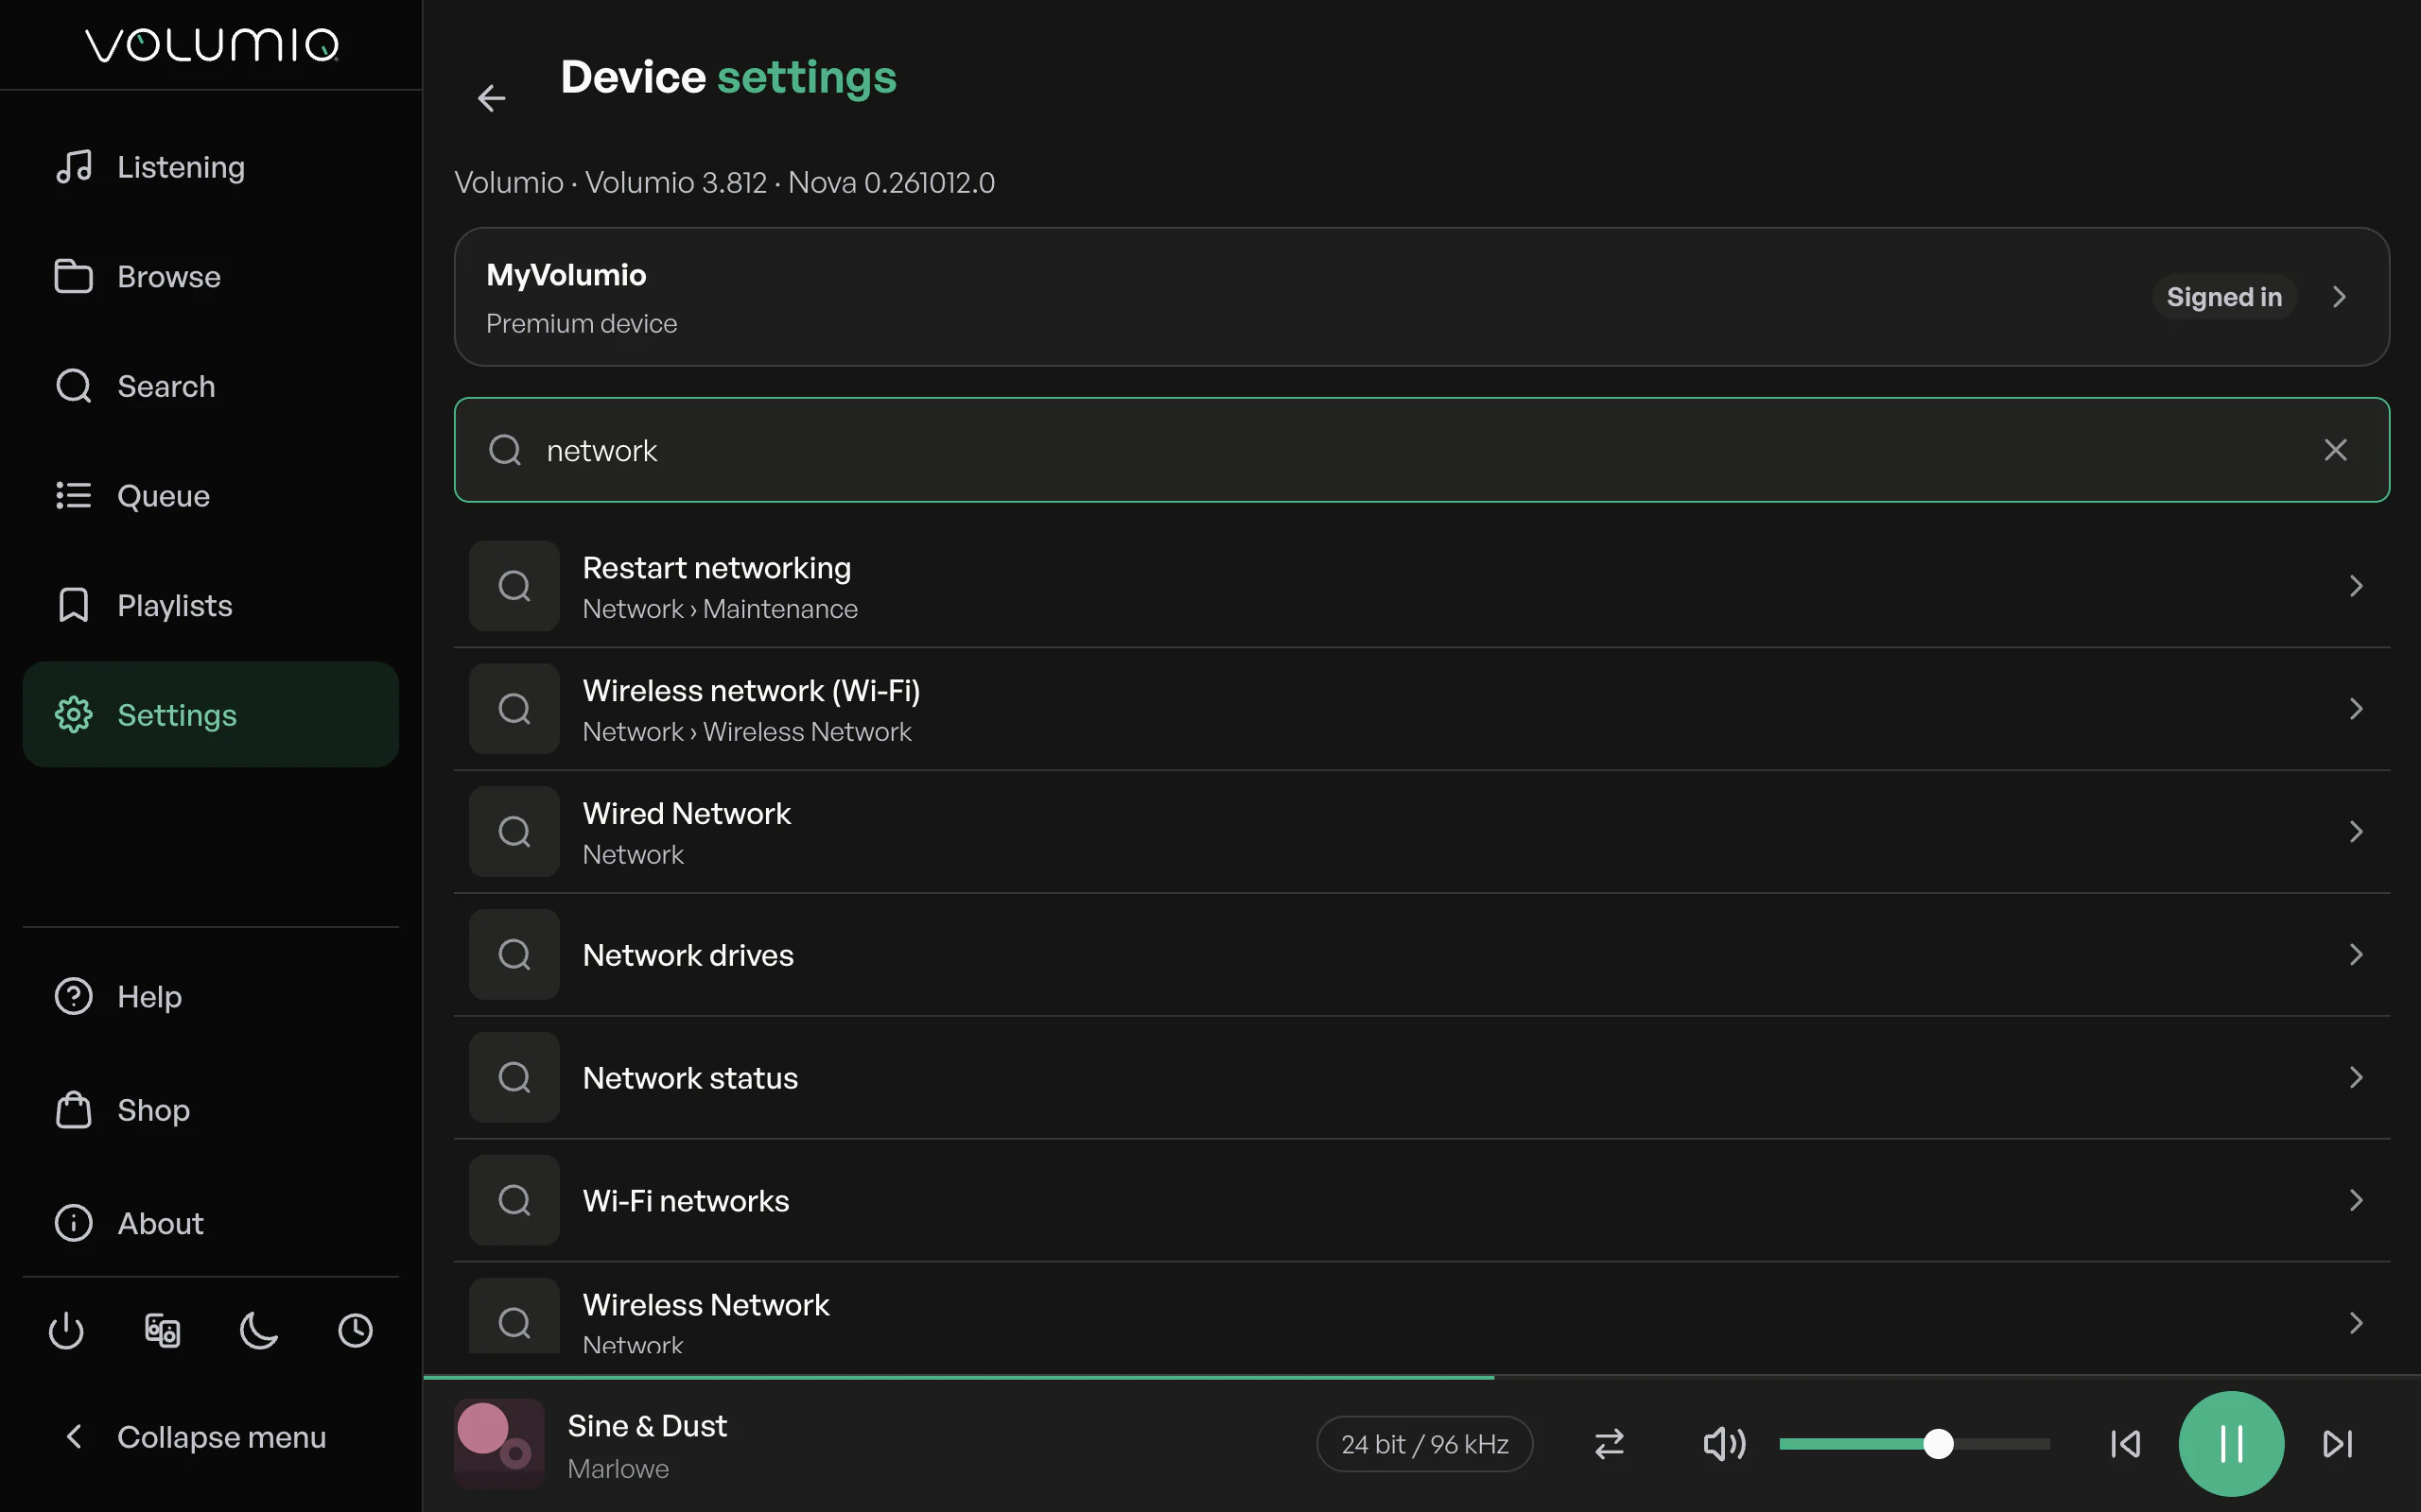The width and height of the screenshot is (2421, 1512).
Task: Mute using the volume speaker icon
Action: tap(1724, 1443)
